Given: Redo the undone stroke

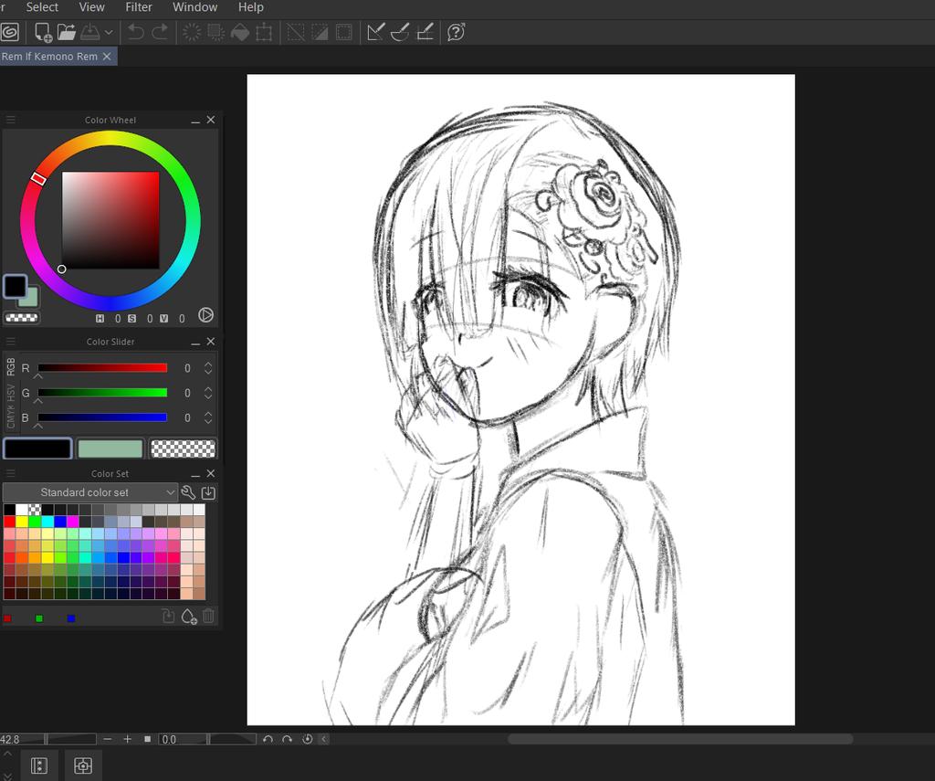Looking at the screenshot, I should [x=160, y=32].
